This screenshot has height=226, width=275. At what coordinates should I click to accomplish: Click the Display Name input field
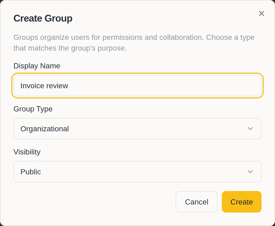(137, 86)
